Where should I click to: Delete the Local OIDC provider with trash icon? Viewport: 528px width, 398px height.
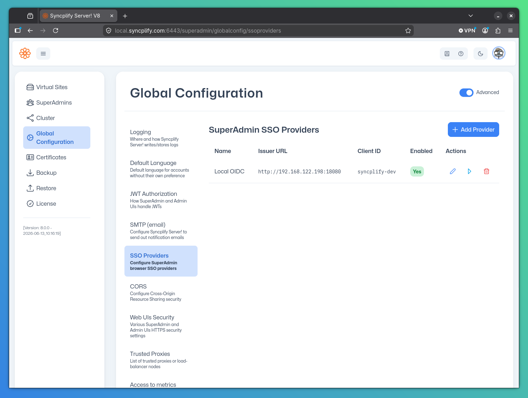coord(487,171)
